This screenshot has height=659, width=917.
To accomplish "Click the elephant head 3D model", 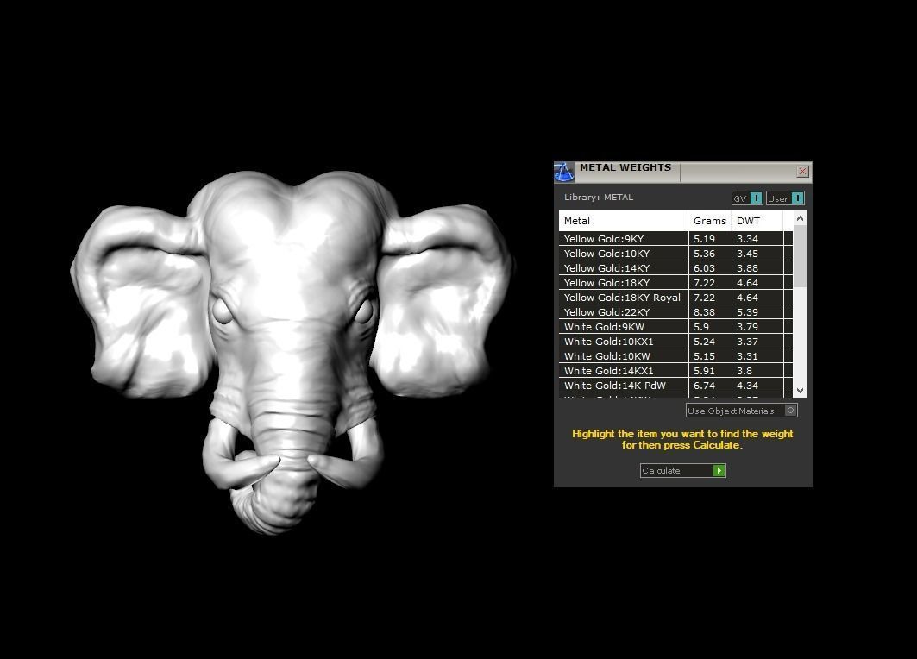I will point(292,351).
